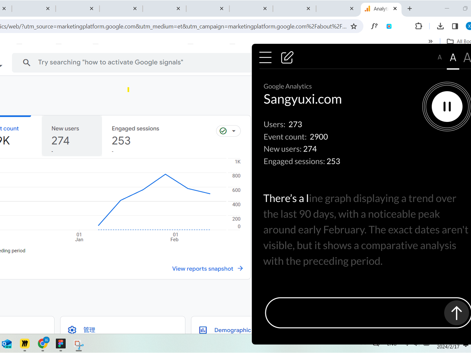Click the magnifier search icon
471x353 pixels.
[x=27, y=62]
